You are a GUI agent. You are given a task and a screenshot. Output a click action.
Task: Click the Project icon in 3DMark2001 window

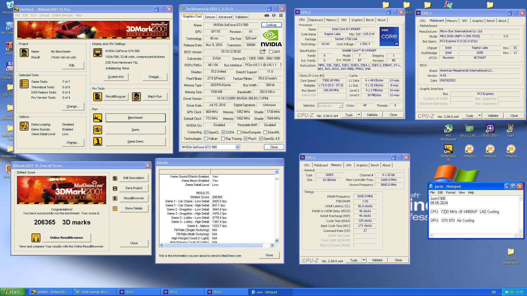(x=24, y=52)
